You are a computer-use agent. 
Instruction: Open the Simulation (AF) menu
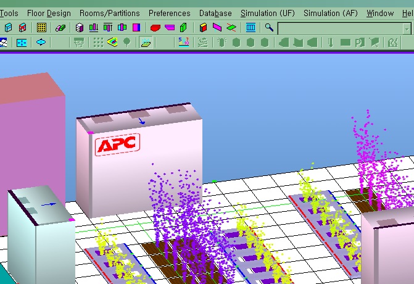[330, 13]
